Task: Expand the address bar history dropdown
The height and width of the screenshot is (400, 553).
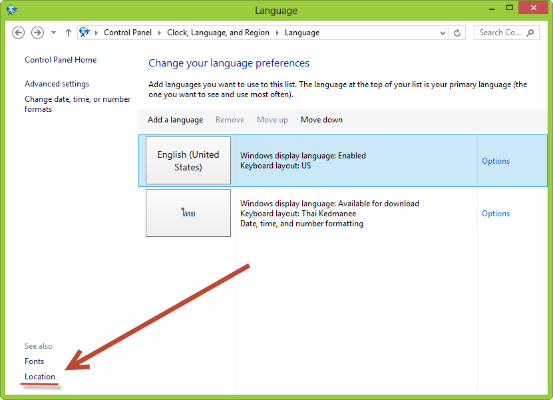Action: (443, 33)
